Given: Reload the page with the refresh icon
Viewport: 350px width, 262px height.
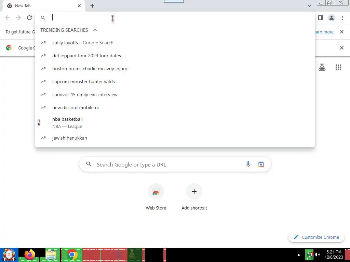Looking at the screenshot, I should [x=29, y=18].
